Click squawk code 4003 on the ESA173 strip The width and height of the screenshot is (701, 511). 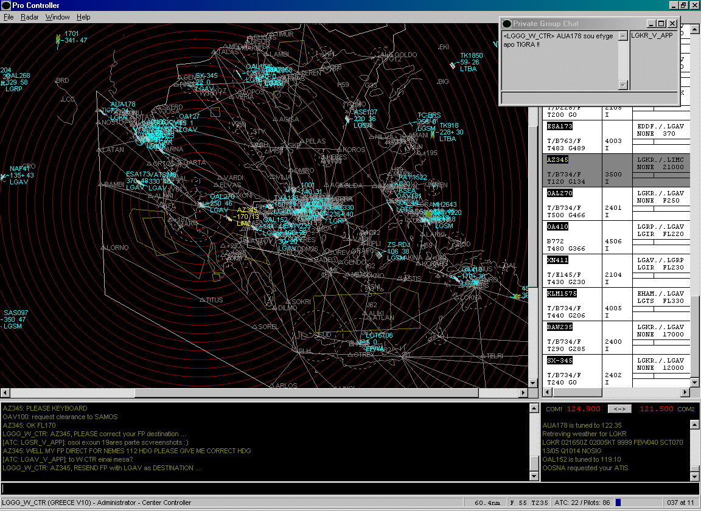tap(613, 141)
